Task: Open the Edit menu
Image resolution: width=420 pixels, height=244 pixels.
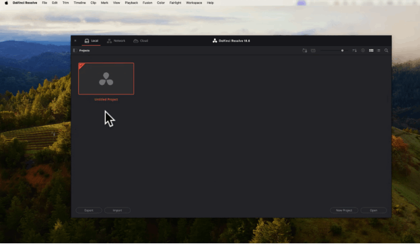Action: pos(55,3)
